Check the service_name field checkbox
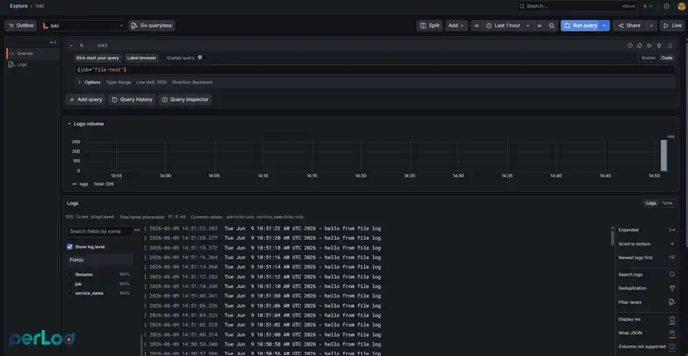688x356 pixels. coord(69,293)
